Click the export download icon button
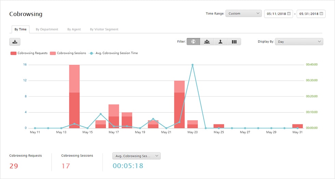The width and height of the screenshot is (335, 179). [x=15, y=42]
